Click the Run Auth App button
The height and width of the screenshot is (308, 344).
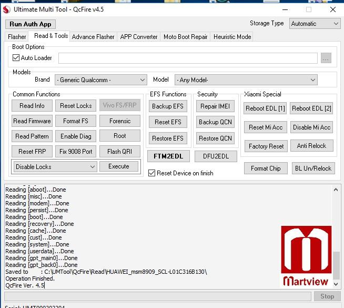(x=31, y=24)
